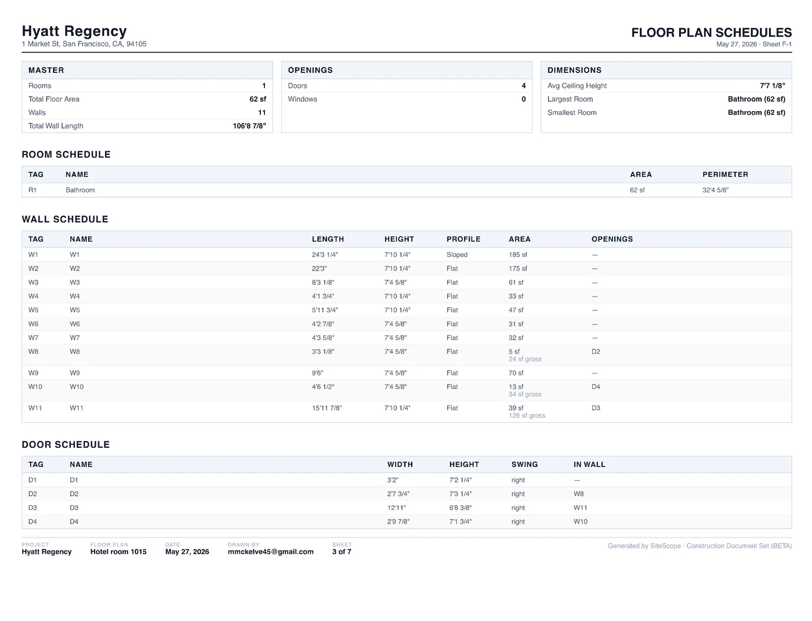Select the D2 door height "7'3 1/4""

[x=461, y=494]
